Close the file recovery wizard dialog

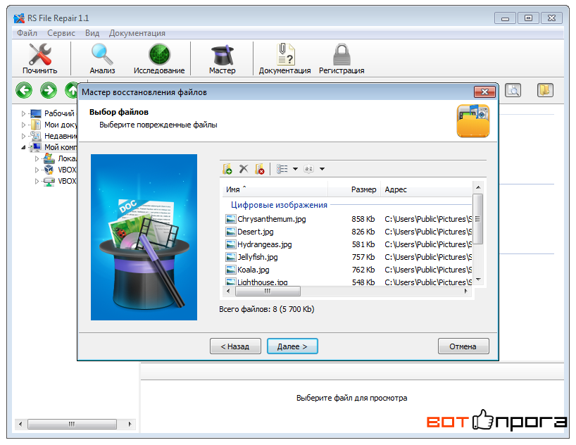(484, 92)
